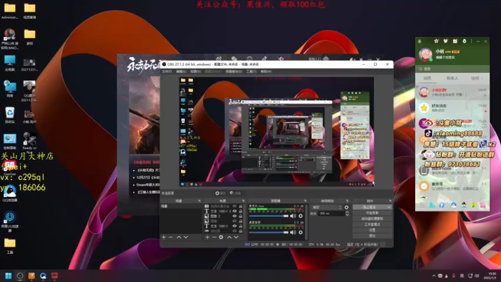Pop out the Scenes dock panel
Viewport: 501px width, 282px height.
click(x=199, y=201)
